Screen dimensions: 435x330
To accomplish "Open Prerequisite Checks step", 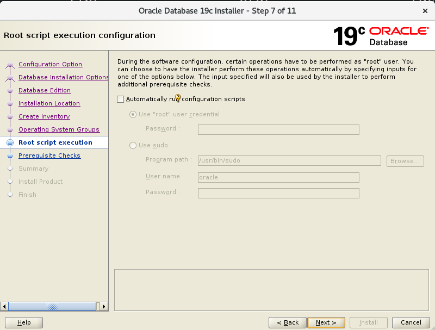I will (49, 155).
